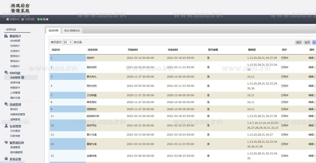Click the 玩家管理 person icon

tap(6, 126)
